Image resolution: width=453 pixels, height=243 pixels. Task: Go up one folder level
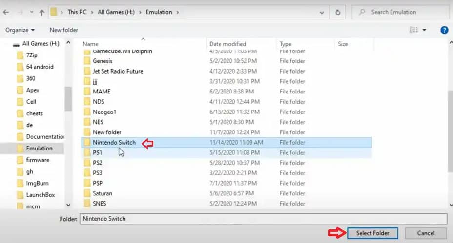[x=42, y=12]
